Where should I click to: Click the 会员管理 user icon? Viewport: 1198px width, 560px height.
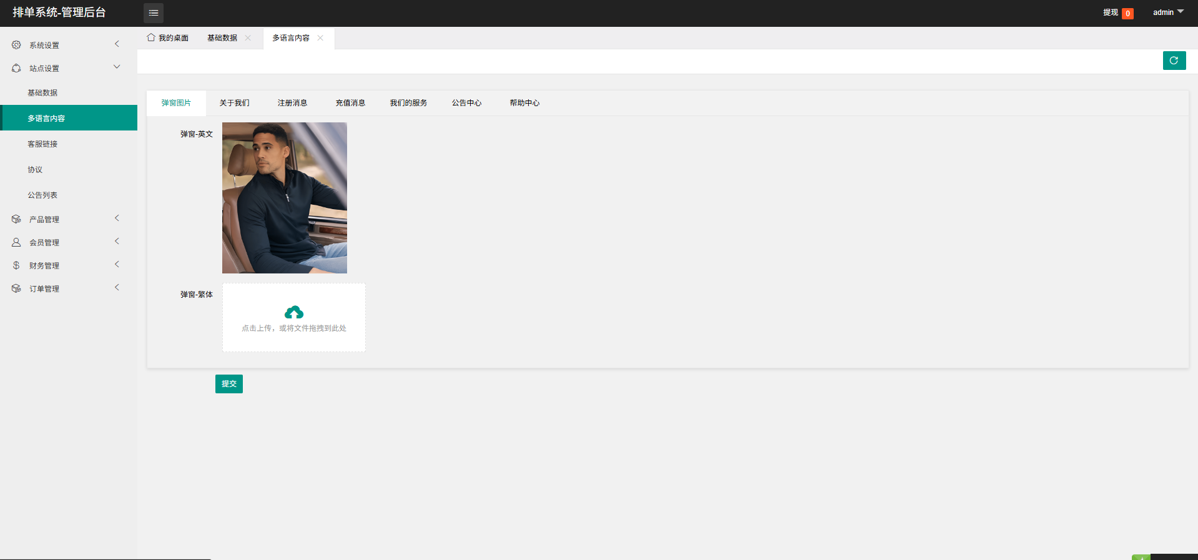coord(16,242)
